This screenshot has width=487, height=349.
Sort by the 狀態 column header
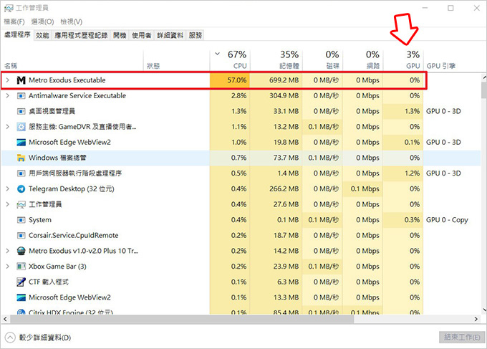tap(177, 60)
